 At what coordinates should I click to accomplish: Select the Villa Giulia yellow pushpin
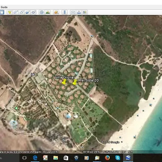click(64, 82)
